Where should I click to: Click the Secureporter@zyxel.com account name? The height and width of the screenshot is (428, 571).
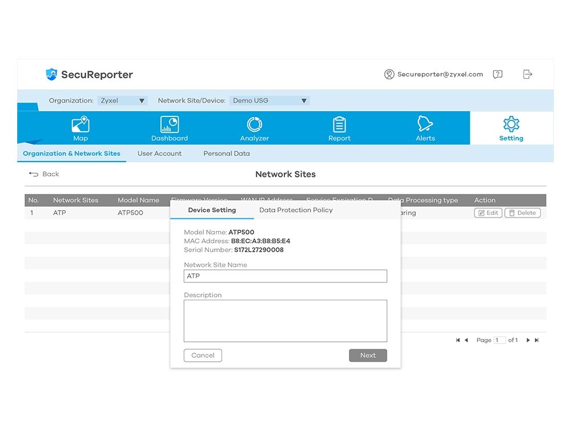pyautogui.click(x=440, y=74)
